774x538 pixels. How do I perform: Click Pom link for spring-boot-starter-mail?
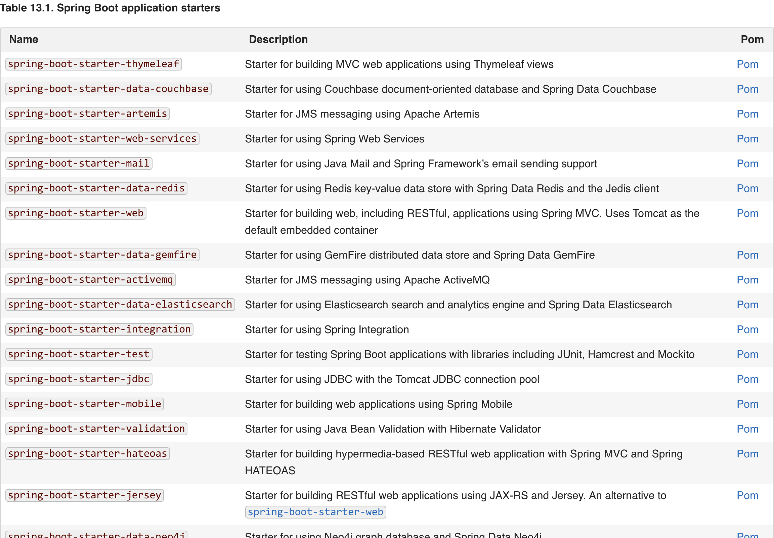click(747, 164)
